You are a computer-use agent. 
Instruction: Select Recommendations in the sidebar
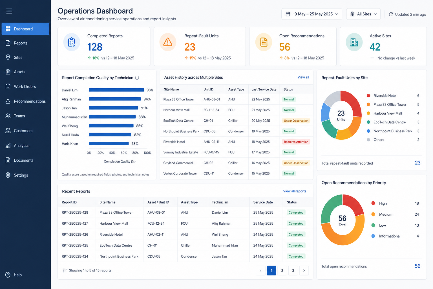(25, 101)
